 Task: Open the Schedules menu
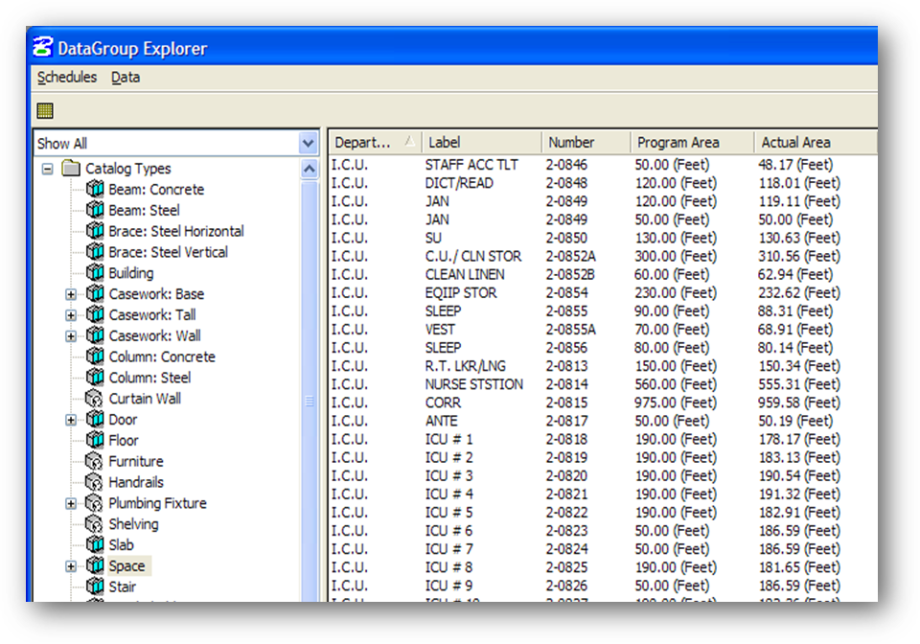tap(67, 77)
